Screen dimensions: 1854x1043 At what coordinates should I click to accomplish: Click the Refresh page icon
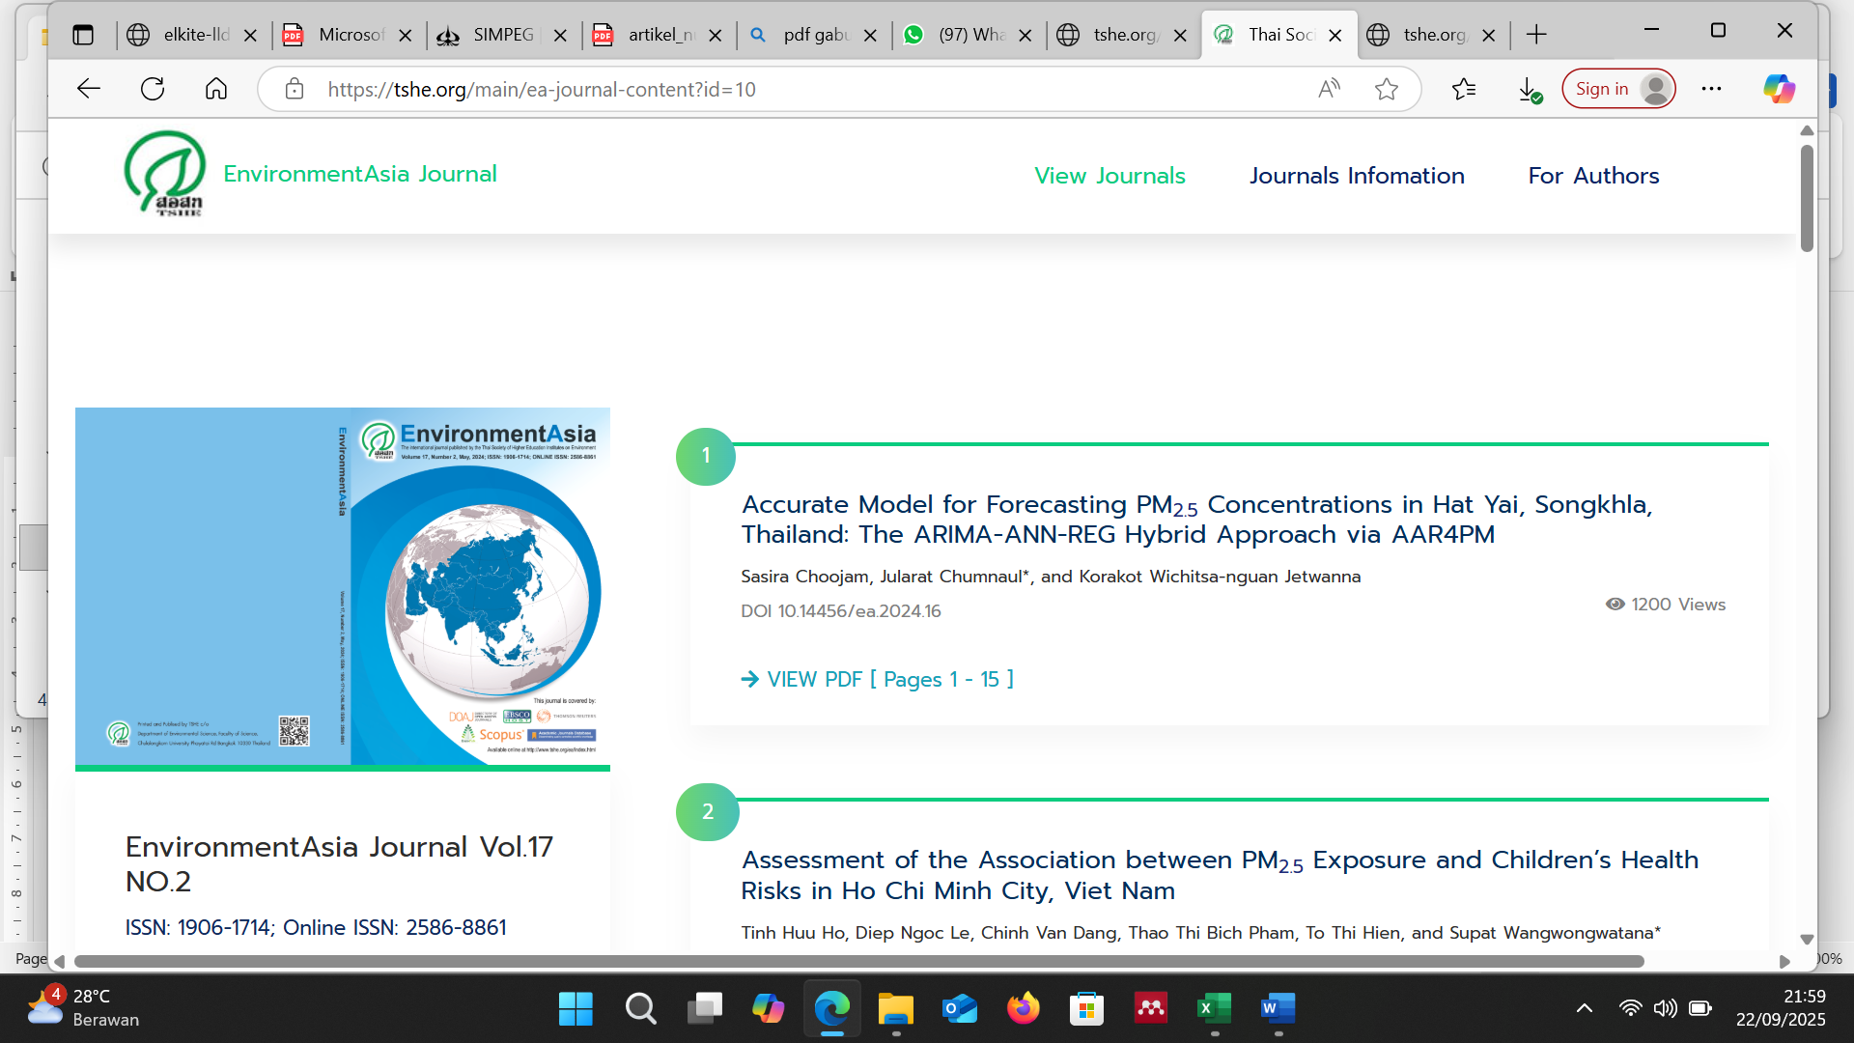pos(153,89)
